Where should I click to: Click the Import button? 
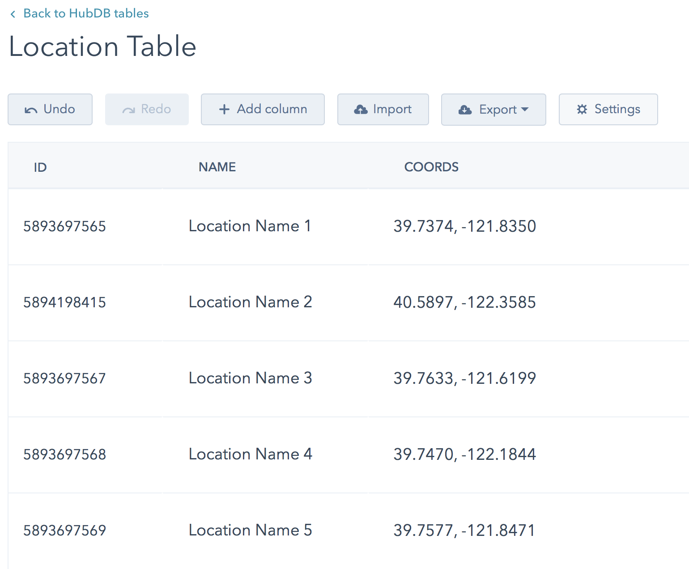click(x=383, y=109)
